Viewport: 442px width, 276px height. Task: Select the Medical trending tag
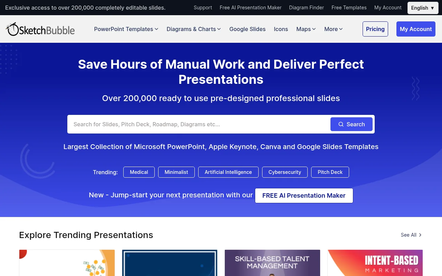(x=139, y=172)
